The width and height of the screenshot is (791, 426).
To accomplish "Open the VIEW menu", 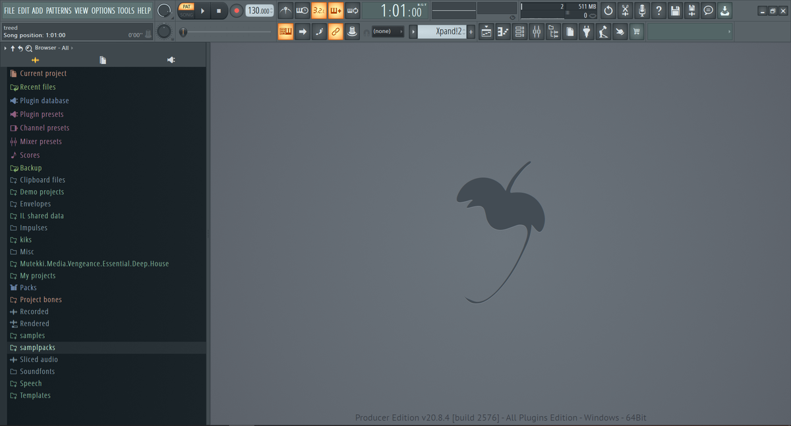I will 81,11.
